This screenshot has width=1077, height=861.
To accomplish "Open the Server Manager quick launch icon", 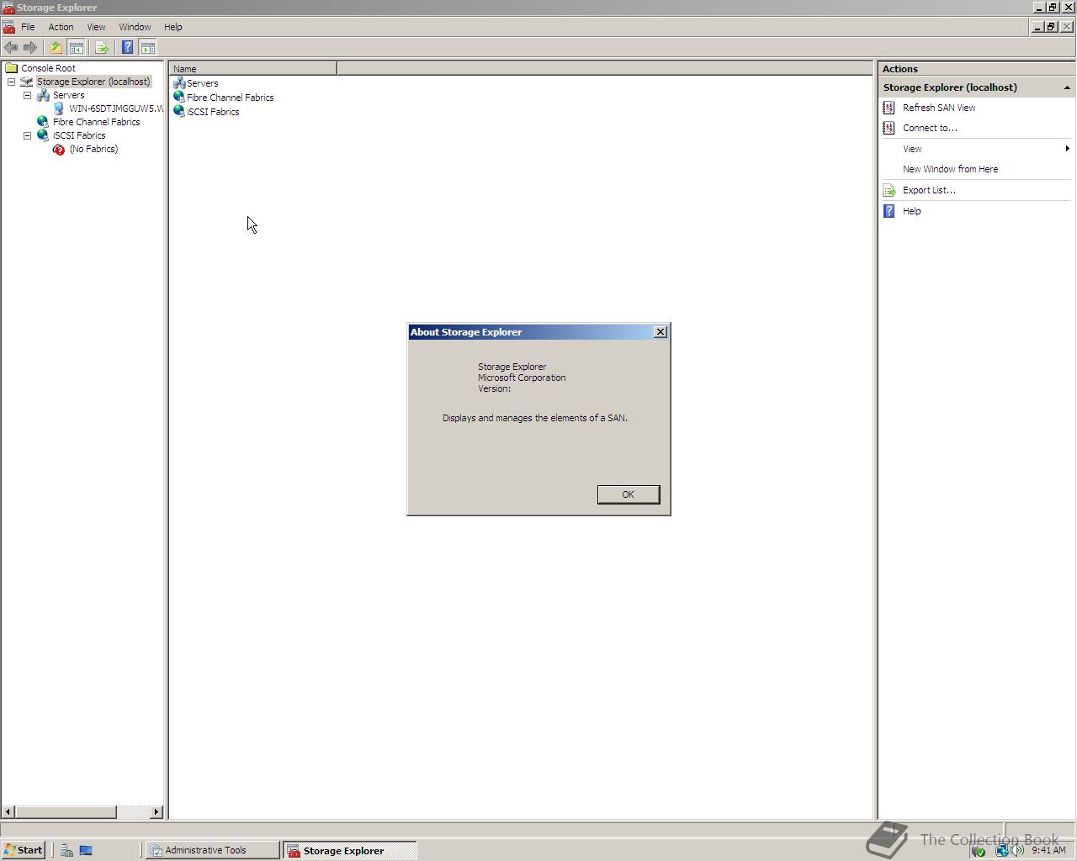I will click(x=66, y=850).
